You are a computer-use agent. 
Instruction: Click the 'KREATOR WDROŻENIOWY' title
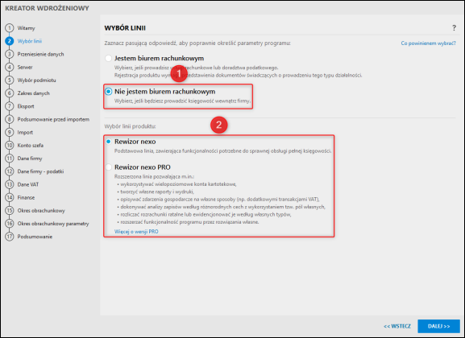click(x=48, y=8)
